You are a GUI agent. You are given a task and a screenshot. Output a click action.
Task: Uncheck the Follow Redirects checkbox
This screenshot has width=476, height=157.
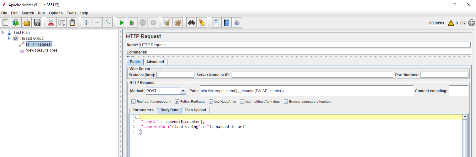177,102
